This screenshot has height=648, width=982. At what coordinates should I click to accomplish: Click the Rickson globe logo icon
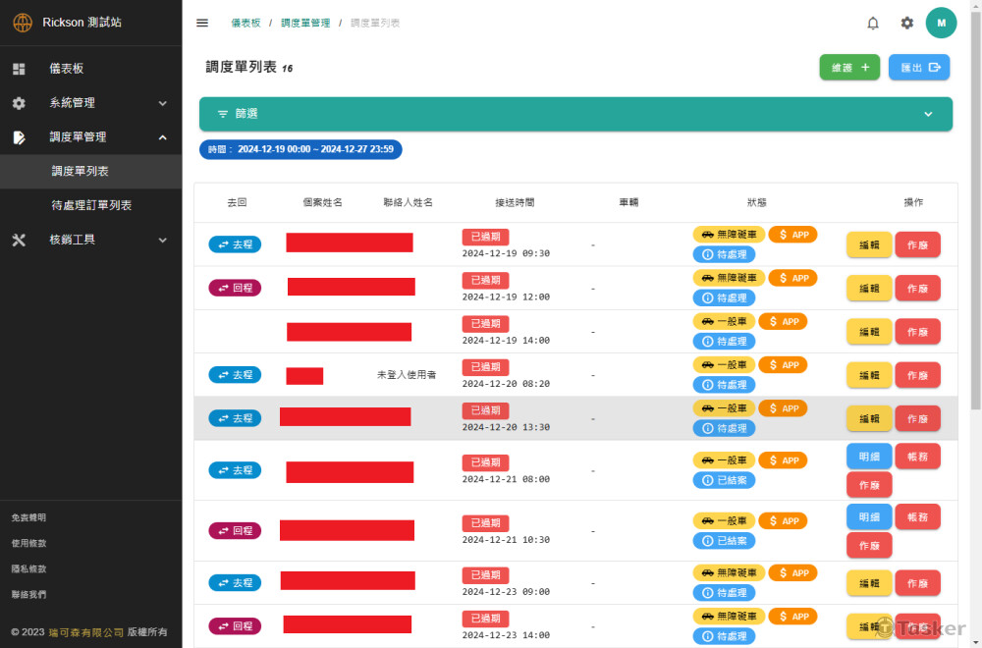(x=22, y=23)
